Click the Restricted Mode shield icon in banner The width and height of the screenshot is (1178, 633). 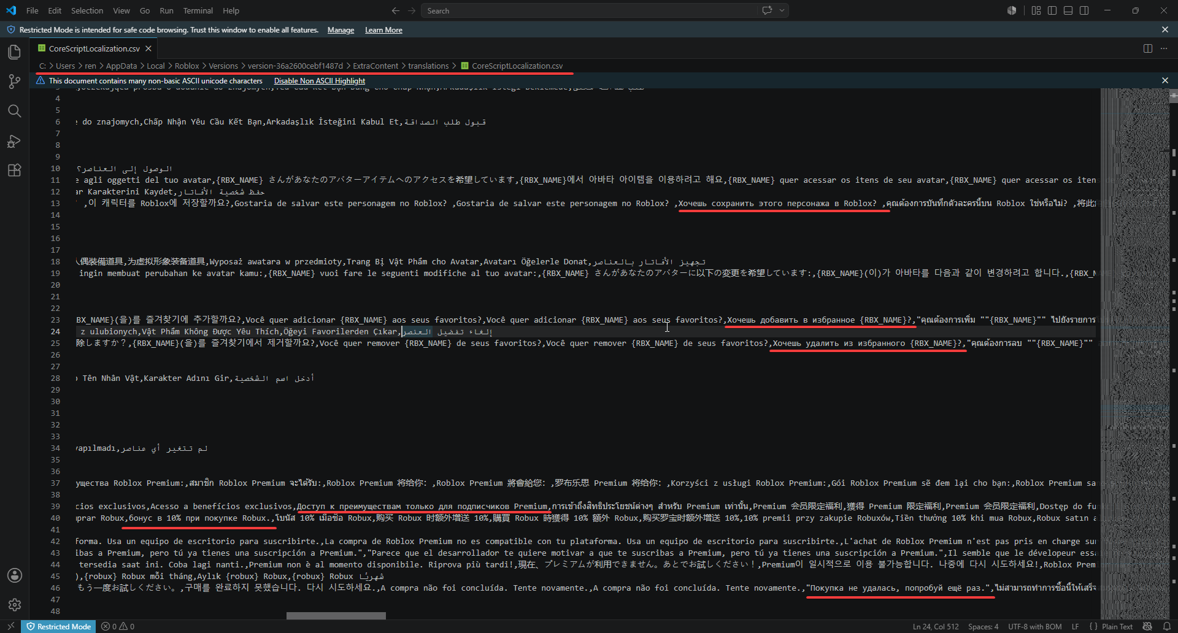coord(10,29)
